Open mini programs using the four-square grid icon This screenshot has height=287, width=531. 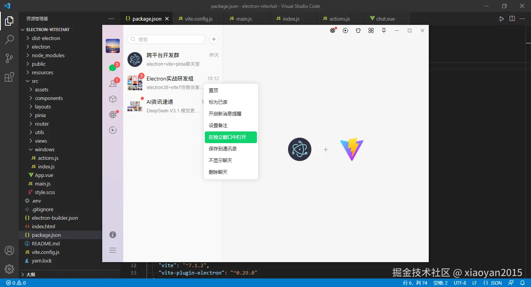click(371, 30)
